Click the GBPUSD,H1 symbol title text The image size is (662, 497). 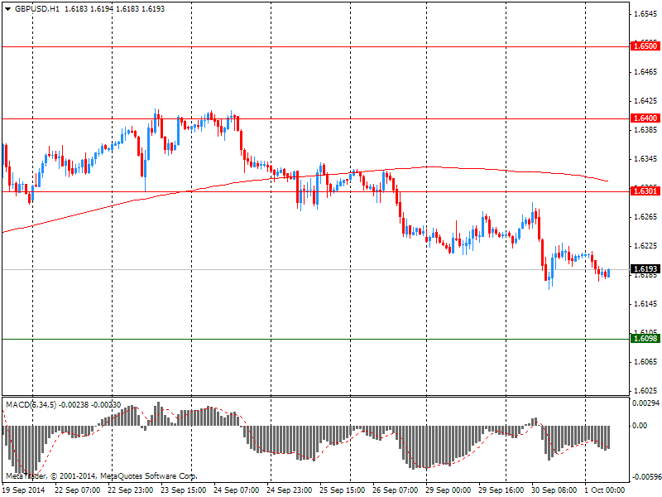coord(36,9)
